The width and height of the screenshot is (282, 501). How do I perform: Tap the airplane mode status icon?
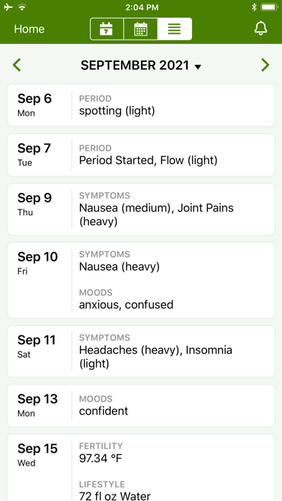pyautogui.click(x=9, y=7)
